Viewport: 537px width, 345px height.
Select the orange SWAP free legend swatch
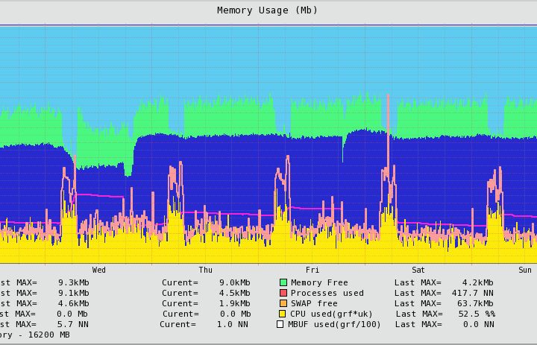pos(283,303)
